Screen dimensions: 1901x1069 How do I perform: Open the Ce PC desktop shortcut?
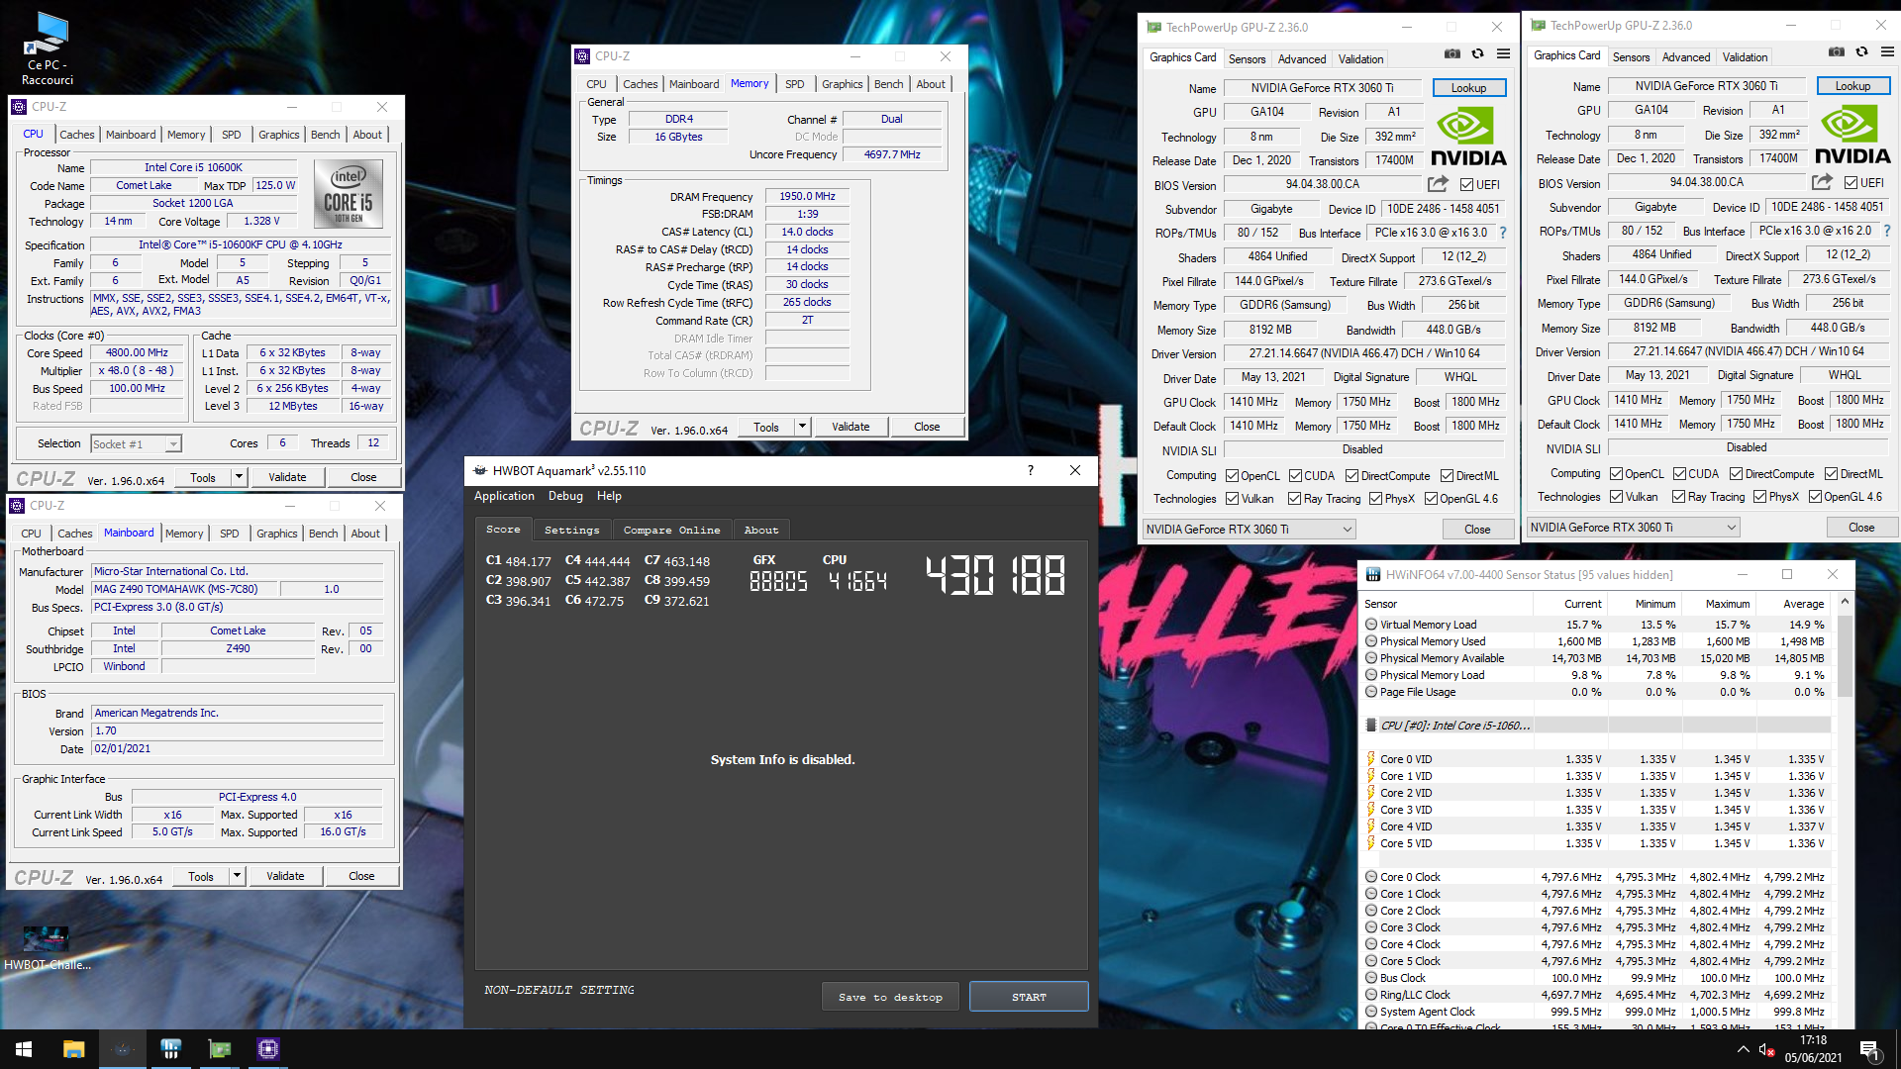[x=48, y=49]
